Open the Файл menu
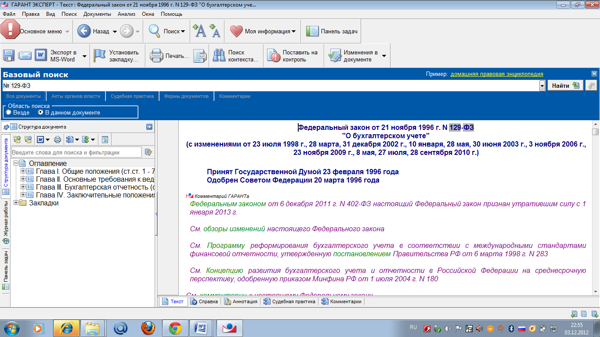Image resolution: width=600 pixels, height=337 pixels. [9, 14]
